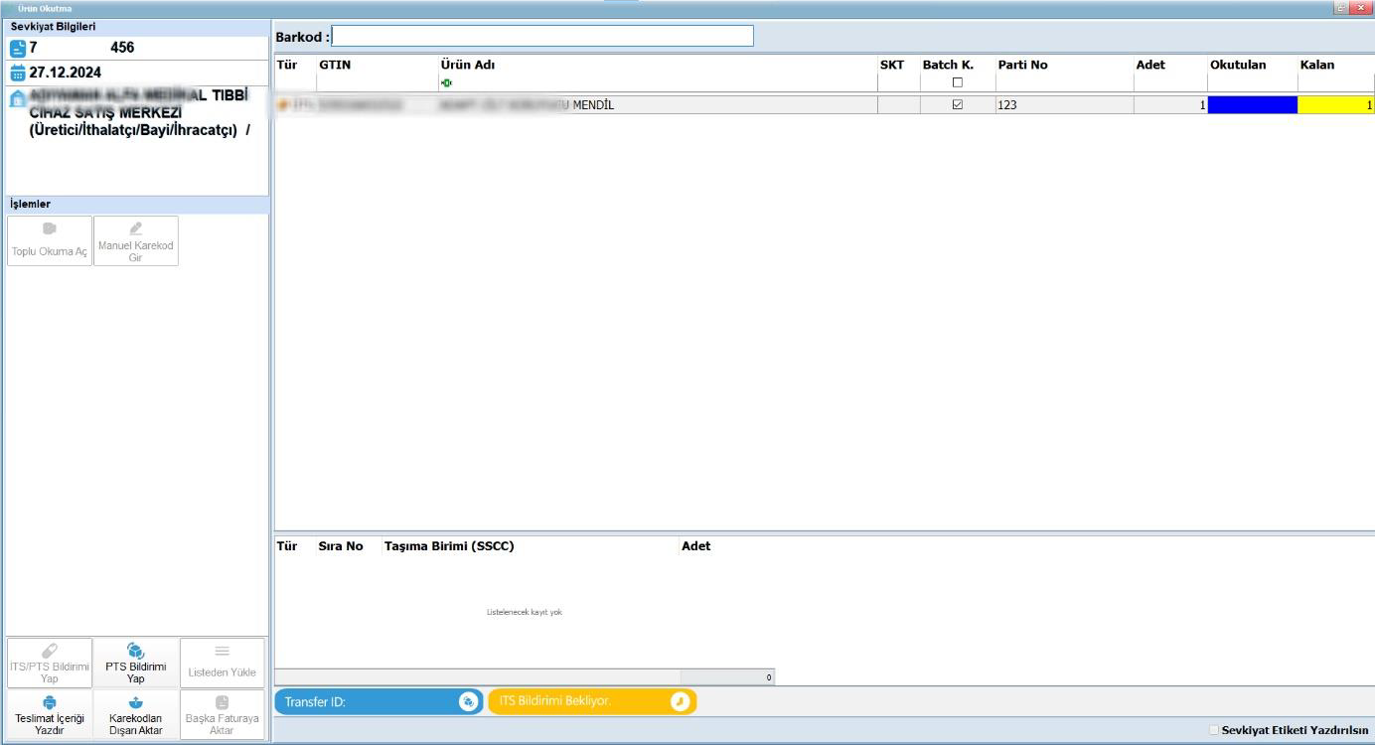Print with Teslimat İçeriği Yazdır
The image size is (1375, 745).
[49, 714]
